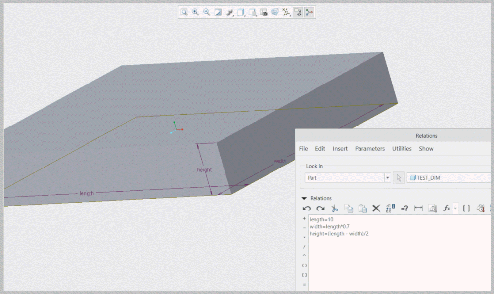Toggle spin center display icon

309,12
